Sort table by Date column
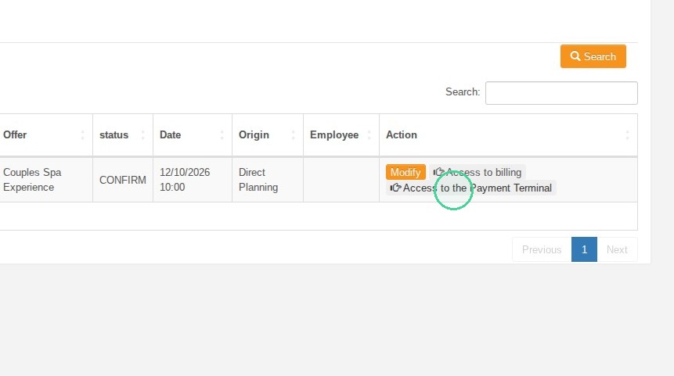674x376 pixels. click(192, 134)
